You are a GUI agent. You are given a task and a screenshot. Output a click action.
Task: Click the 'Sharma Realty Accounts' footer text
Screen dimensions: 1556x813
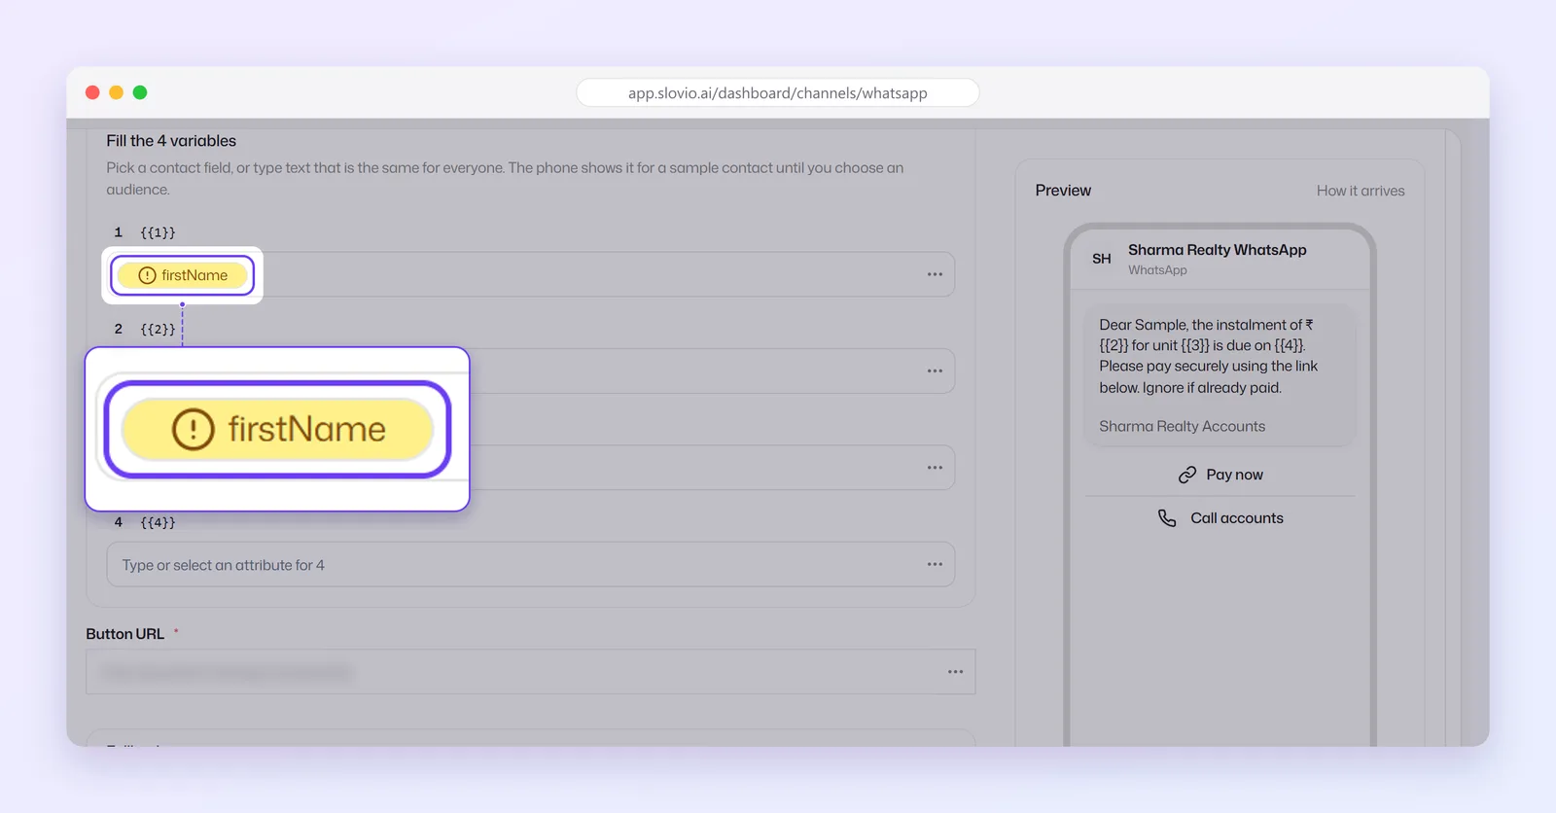click(x=1183, y=426)
